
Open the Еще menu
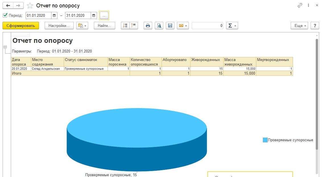pyautogui.click(x=300, y=26)
